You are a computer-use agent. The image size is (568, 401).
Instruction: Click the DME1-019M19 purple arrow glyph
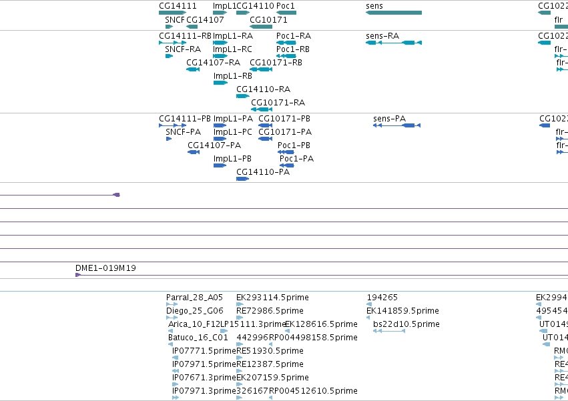(78, 276)
